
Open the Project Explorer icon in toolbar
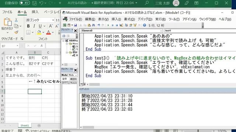(126, 25)
